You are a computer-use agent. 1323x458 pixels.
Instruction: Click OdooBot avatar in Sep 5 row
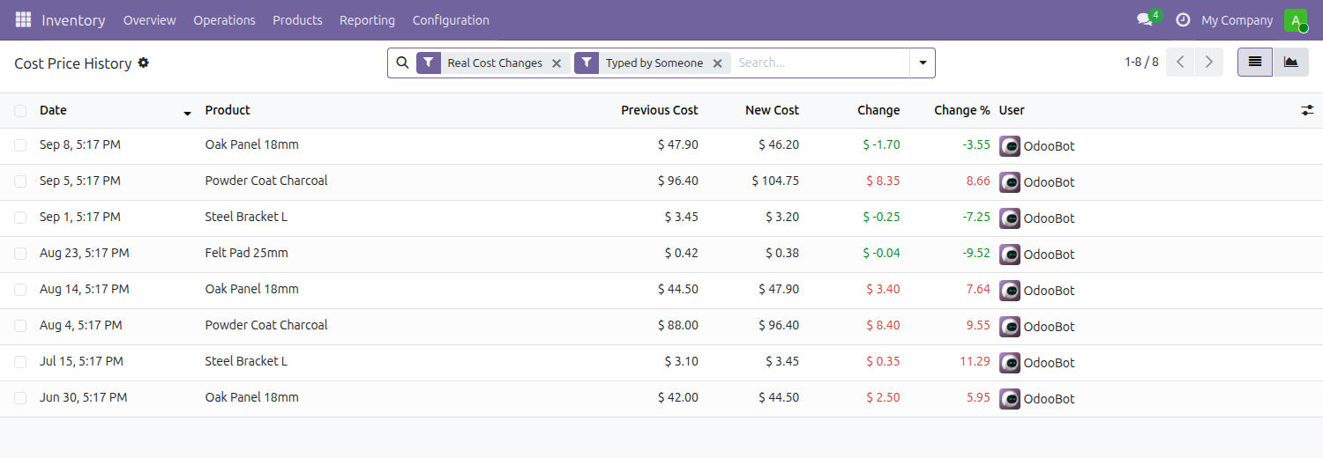(1010, 182)
